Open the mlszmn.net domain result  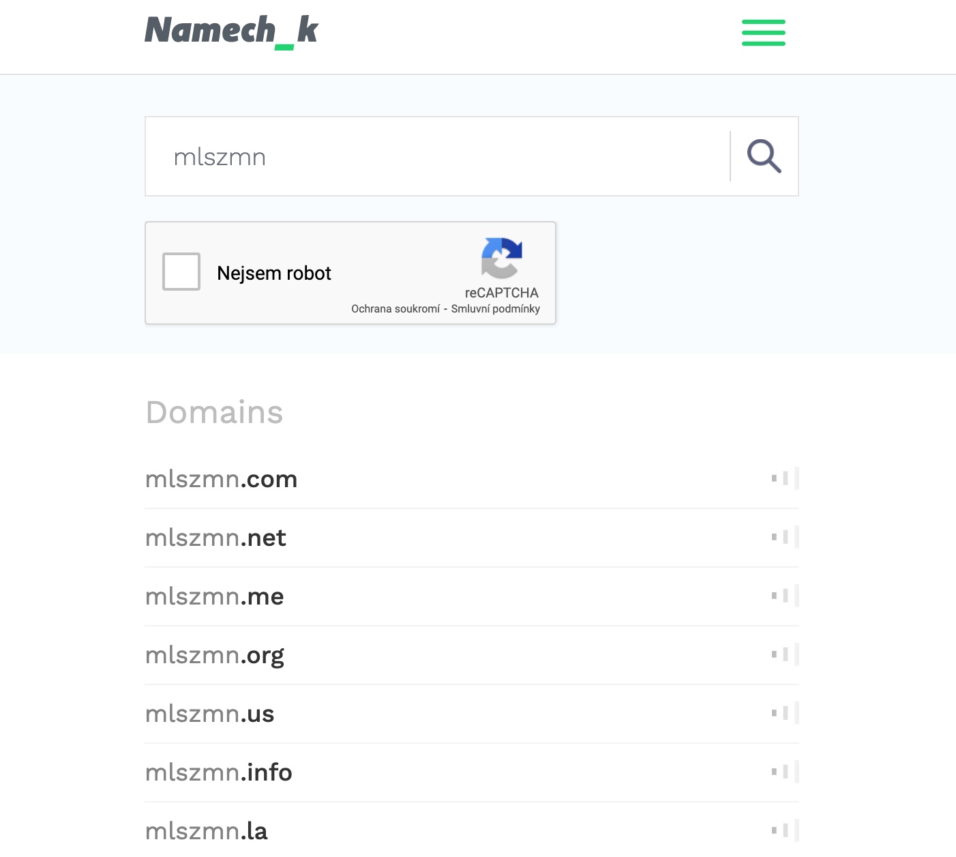click(x=215, y=538)
